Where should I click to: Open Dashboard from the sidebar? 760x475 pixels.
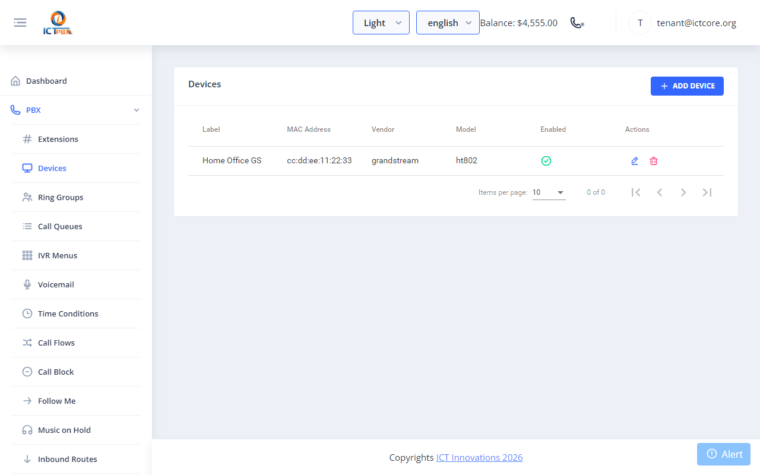coord(76,81)
